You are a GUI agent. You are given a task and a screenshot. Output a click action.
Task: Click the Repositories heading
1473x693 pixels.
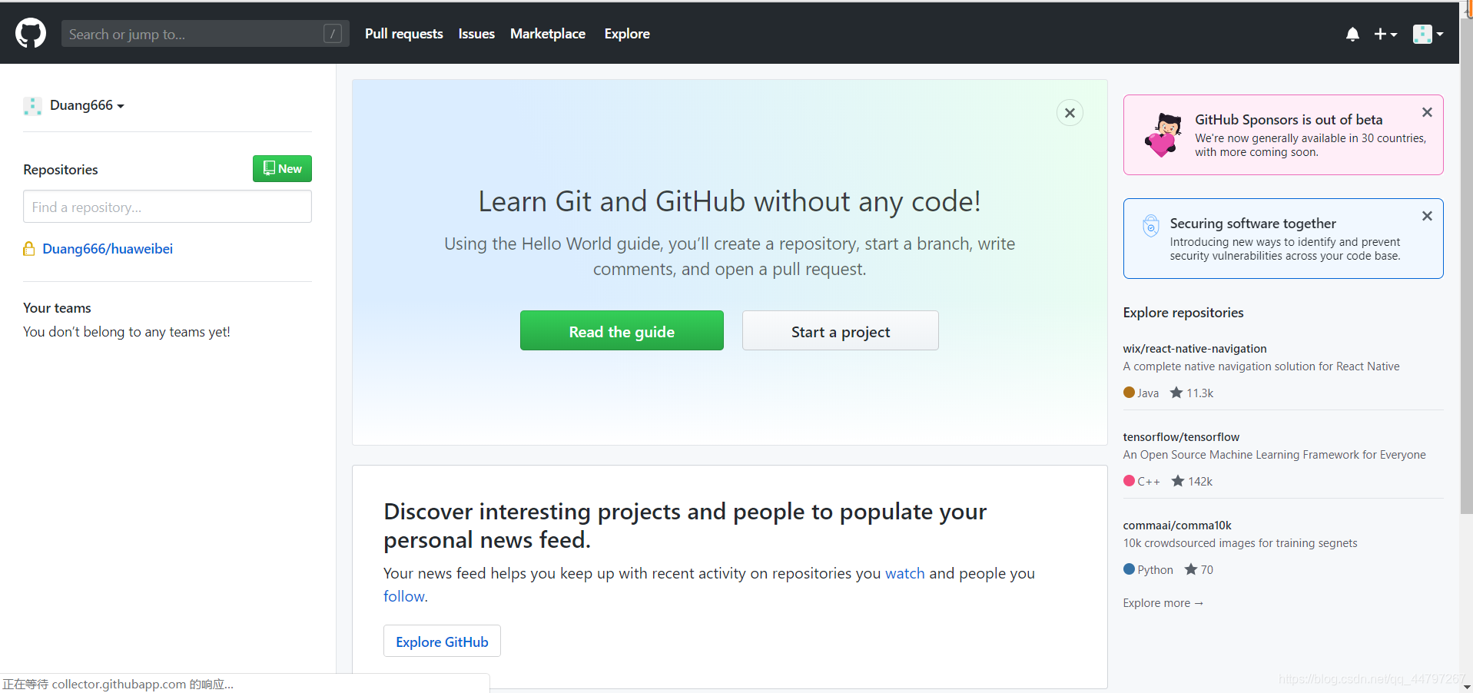[61, 169]
